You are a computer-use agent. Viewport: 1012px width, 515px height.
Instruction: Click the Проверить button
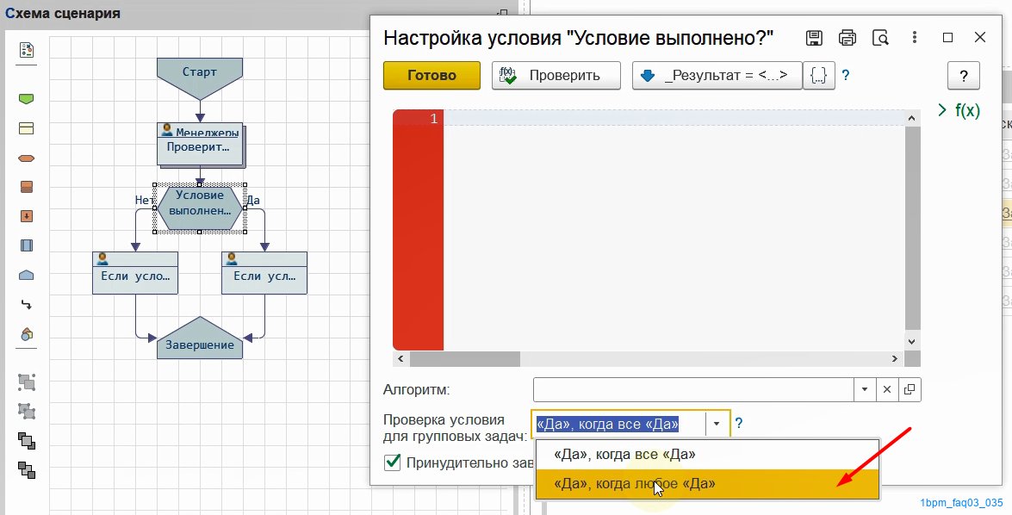point(556,76)
